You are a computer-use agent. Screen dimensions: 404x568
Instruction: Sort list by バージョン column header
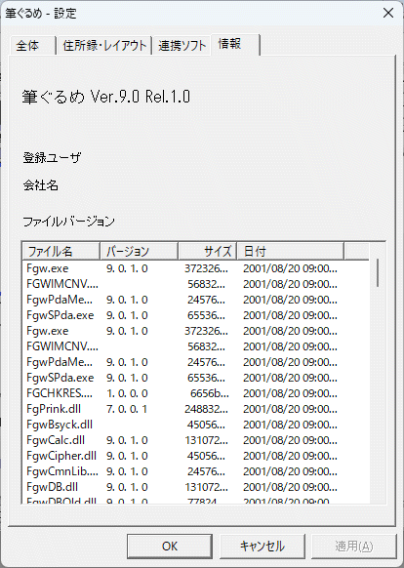139,251
